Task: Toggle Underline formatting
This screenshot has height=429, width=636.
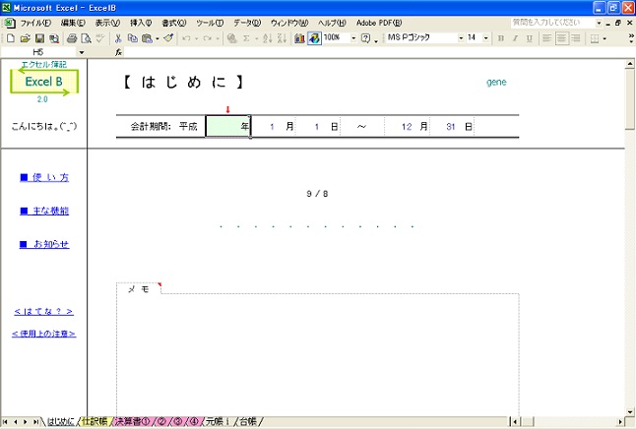Action: tap(529, 38)
